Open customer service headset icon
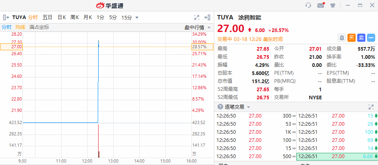This screenshot has height=165, width=378. pyautogui.click(x=308, y=5)
